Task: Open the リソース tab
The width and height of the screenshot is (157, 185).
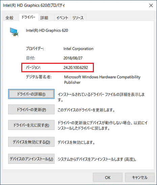Action: pyautogui.click(x=78, y=18)
